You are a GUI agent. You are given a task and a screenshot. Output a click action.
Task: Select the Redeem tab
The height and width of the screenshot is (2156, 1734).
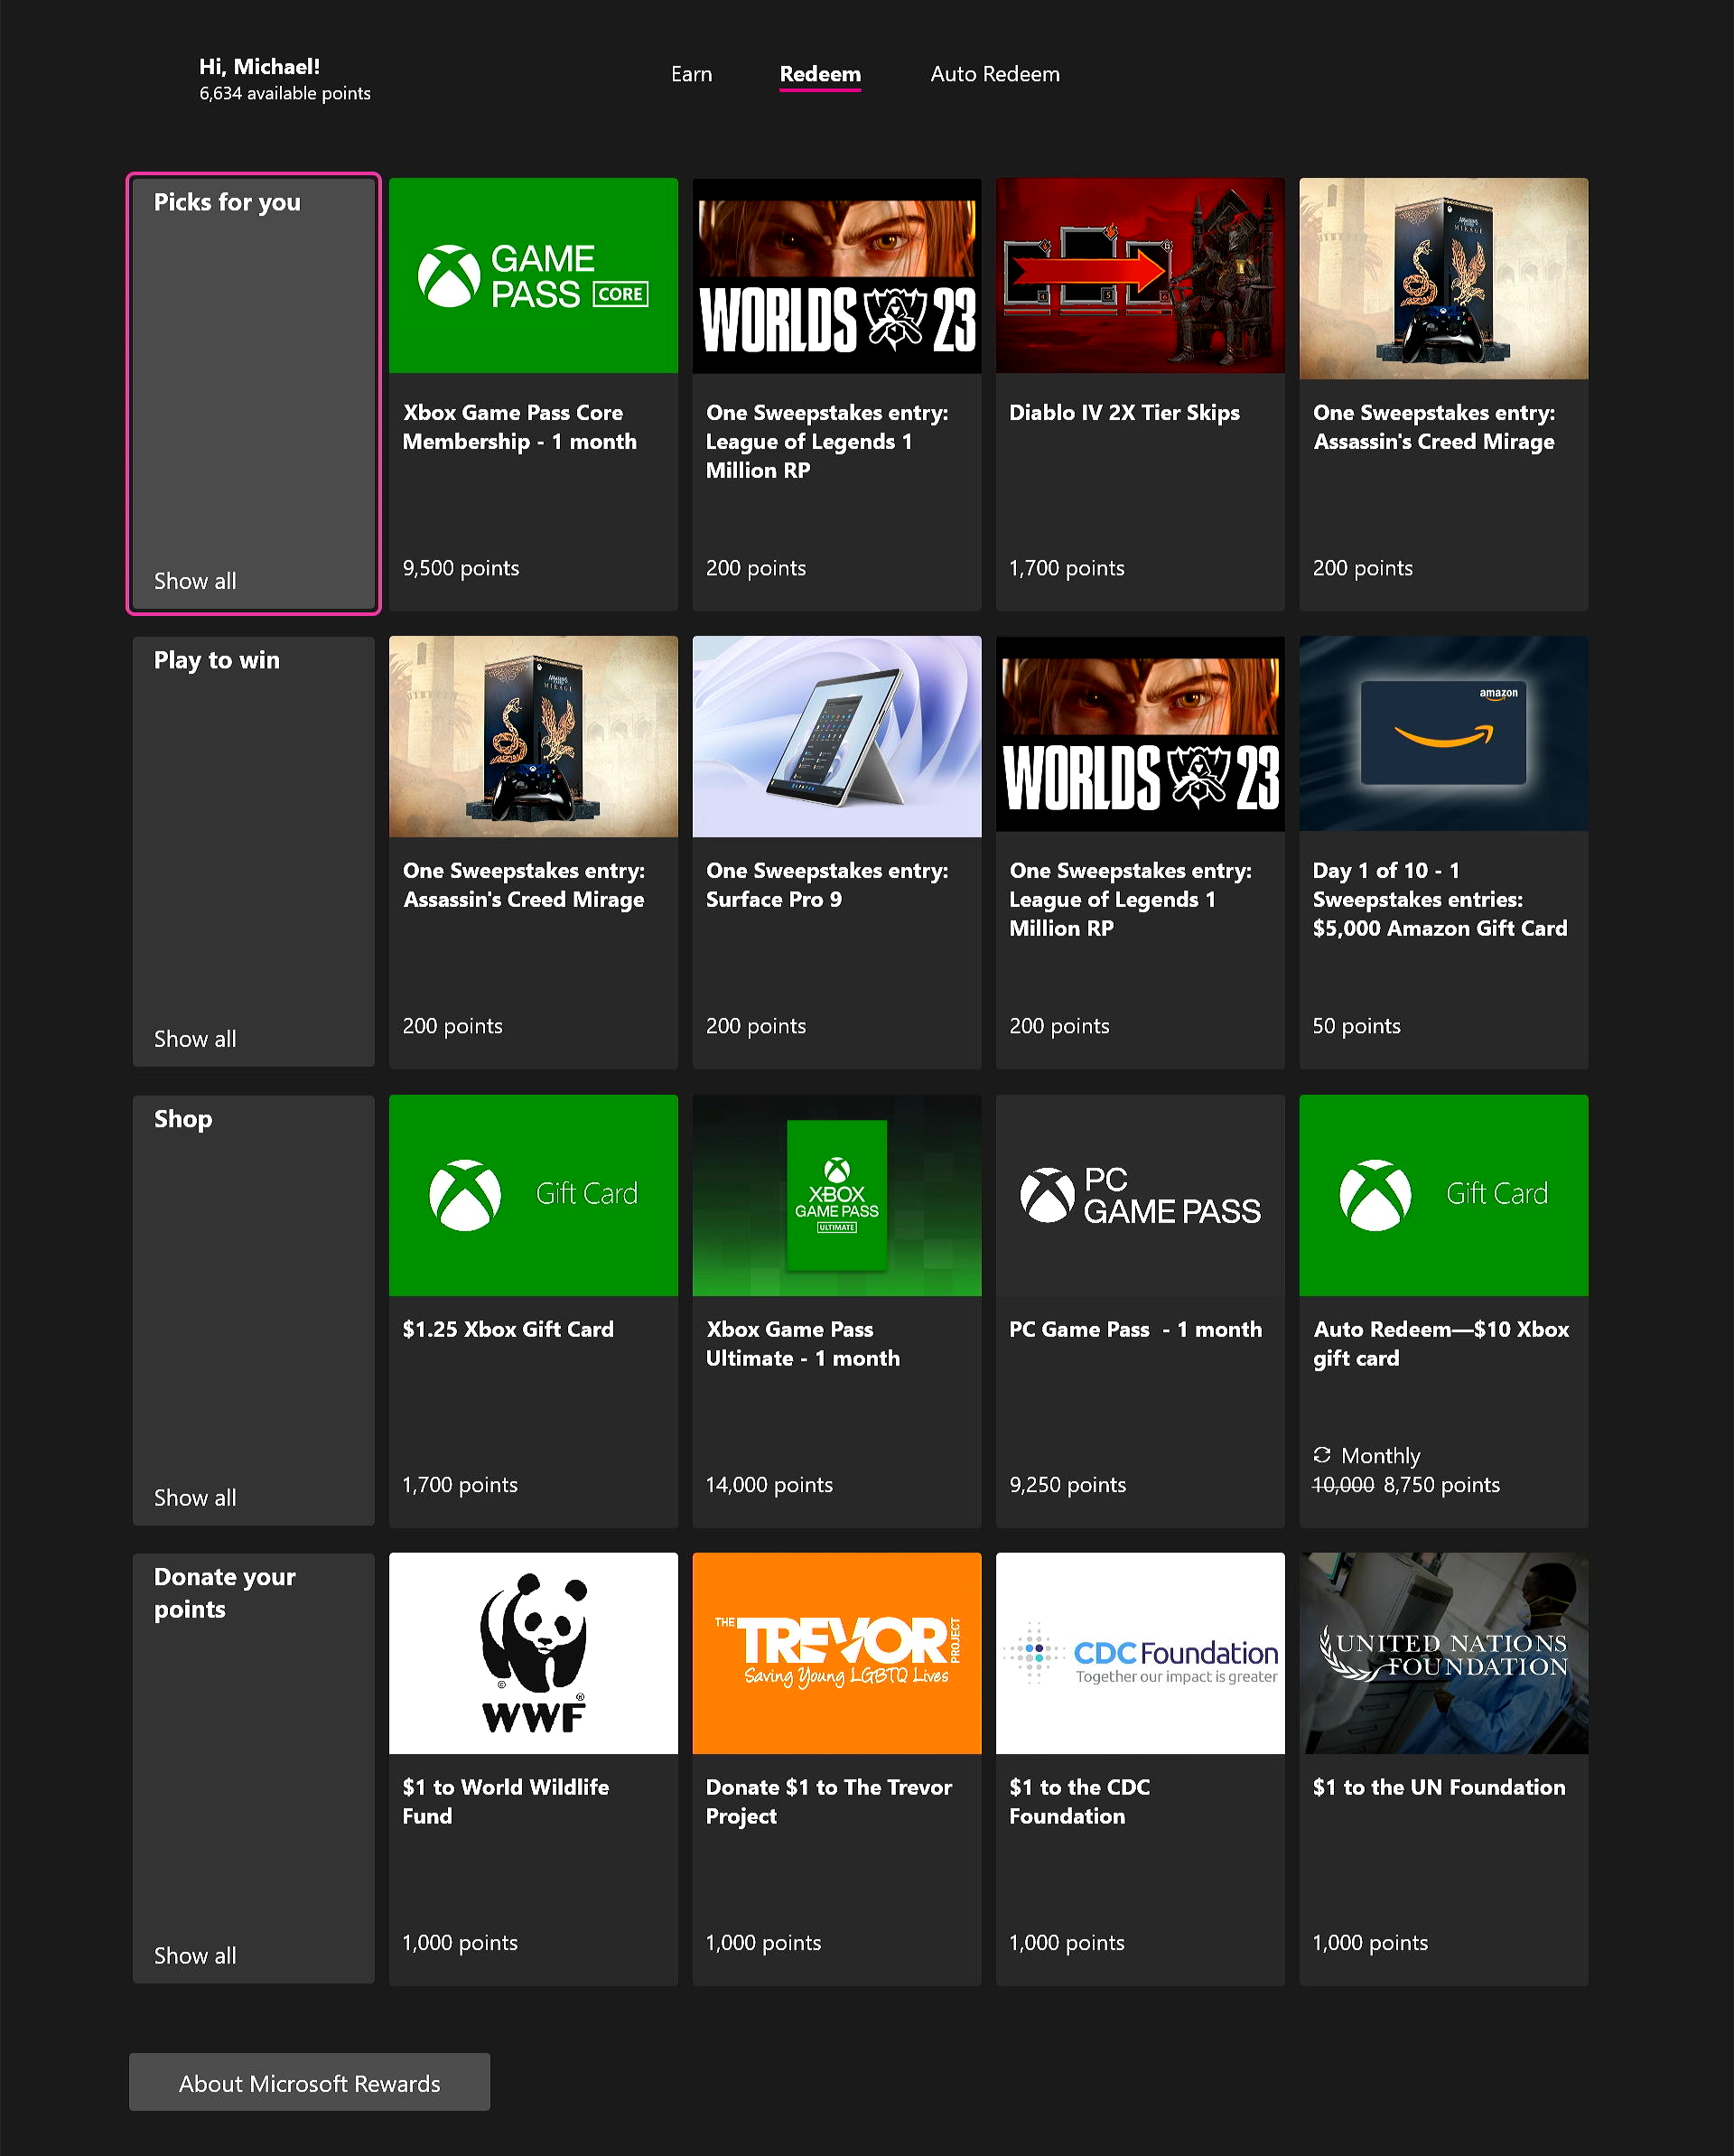pyautogui.click(x=819, y=74)
